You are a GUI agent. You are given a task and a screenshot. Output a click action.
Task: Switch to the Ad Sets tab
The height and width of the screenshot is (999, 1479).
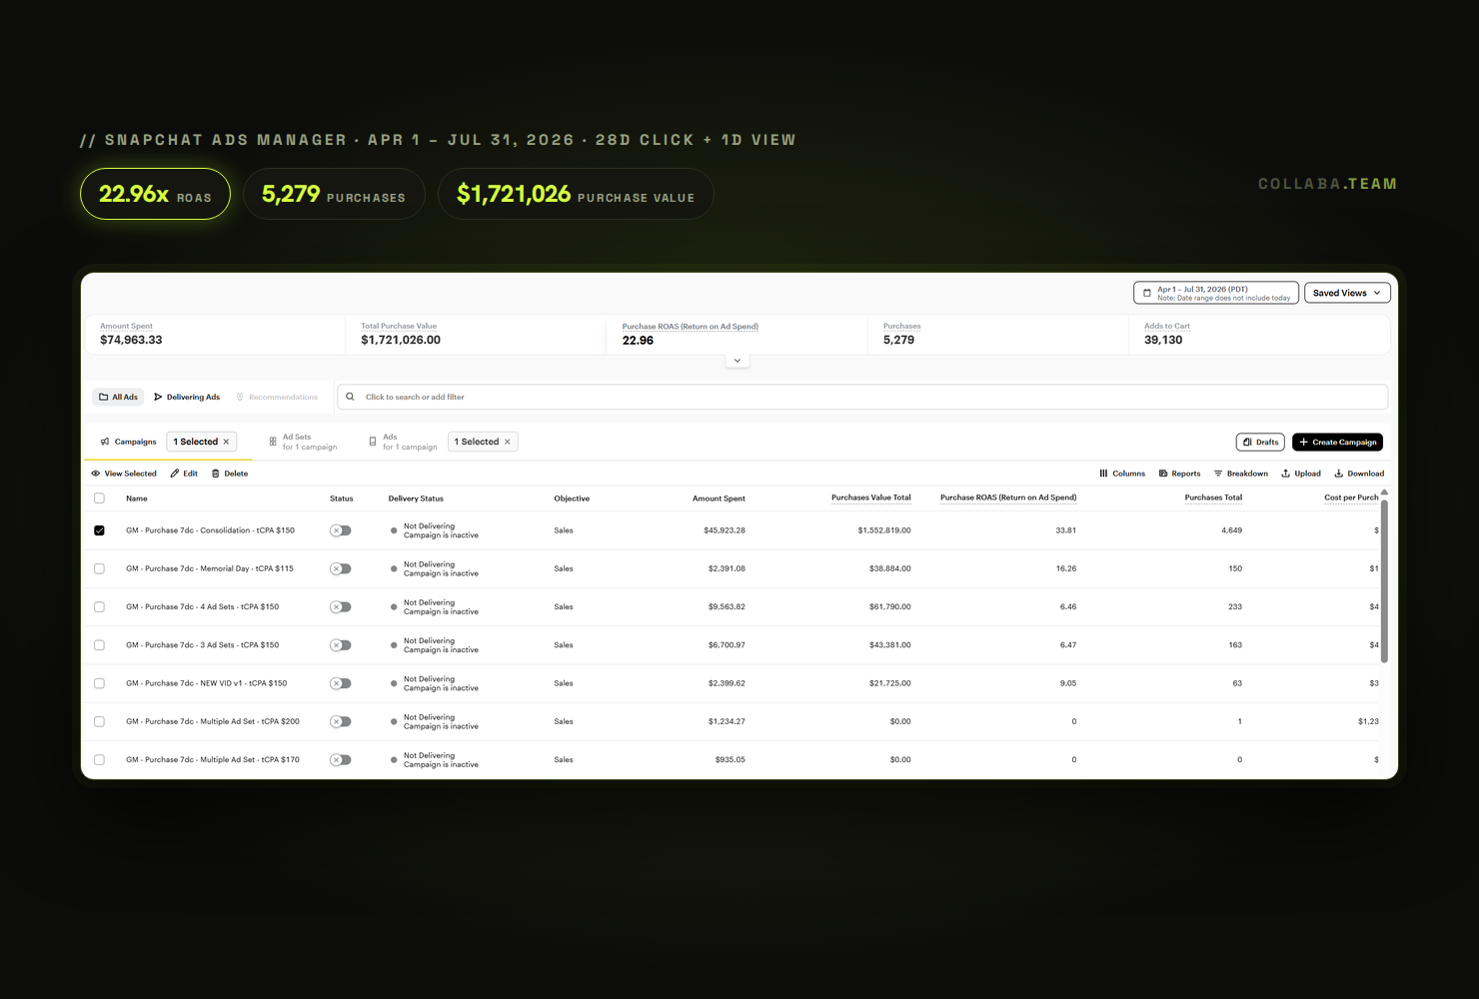[x=303, y=442]
